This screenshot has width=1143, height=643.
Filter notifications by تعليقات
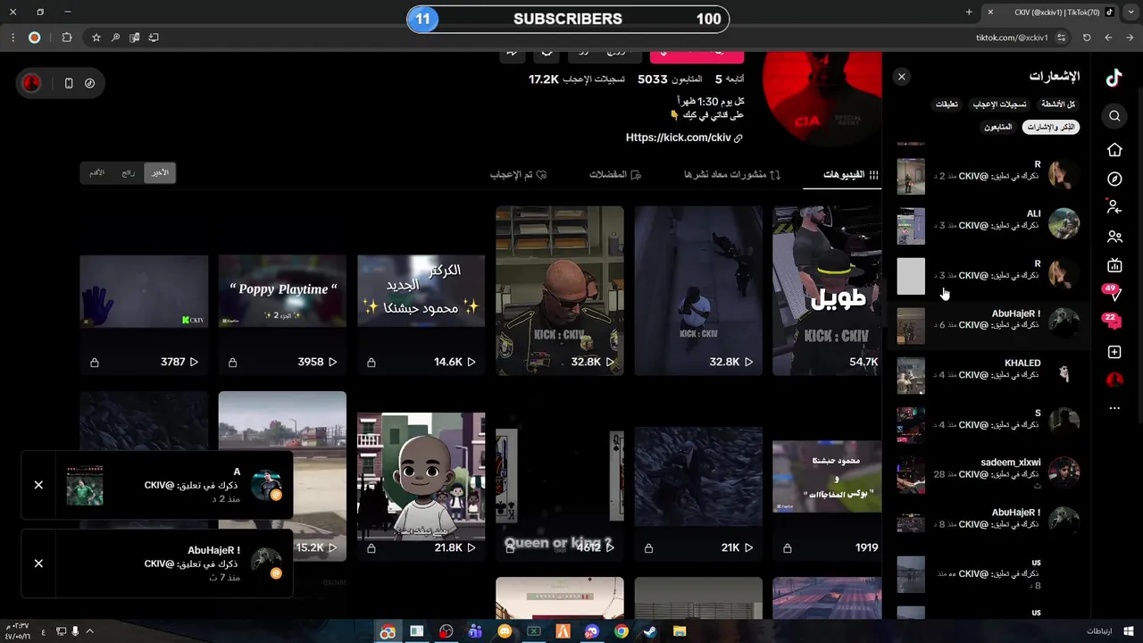click(947, 104)
